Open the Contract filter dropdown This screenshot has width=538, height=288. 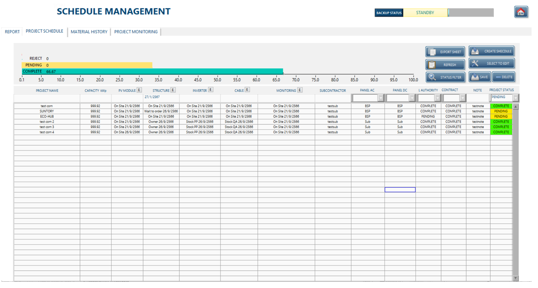pos(463,98)
